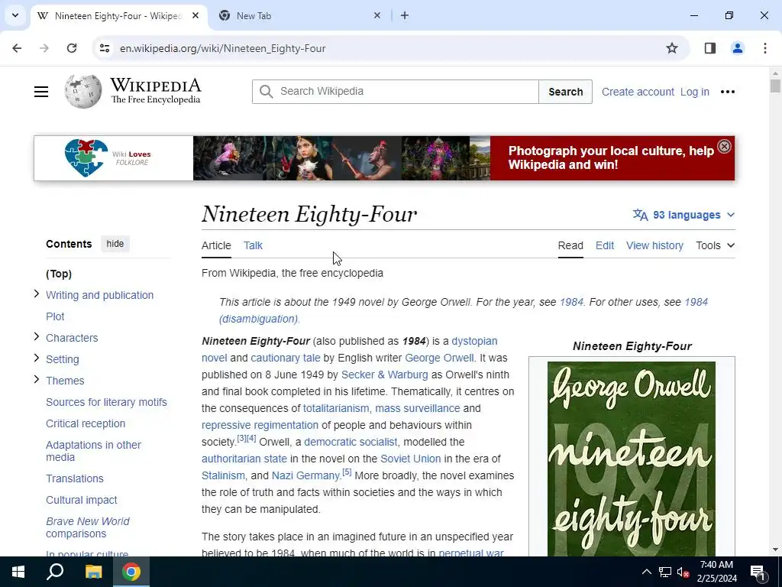
Task: Hide the Contents sidebar
Action: coord(115,244)
